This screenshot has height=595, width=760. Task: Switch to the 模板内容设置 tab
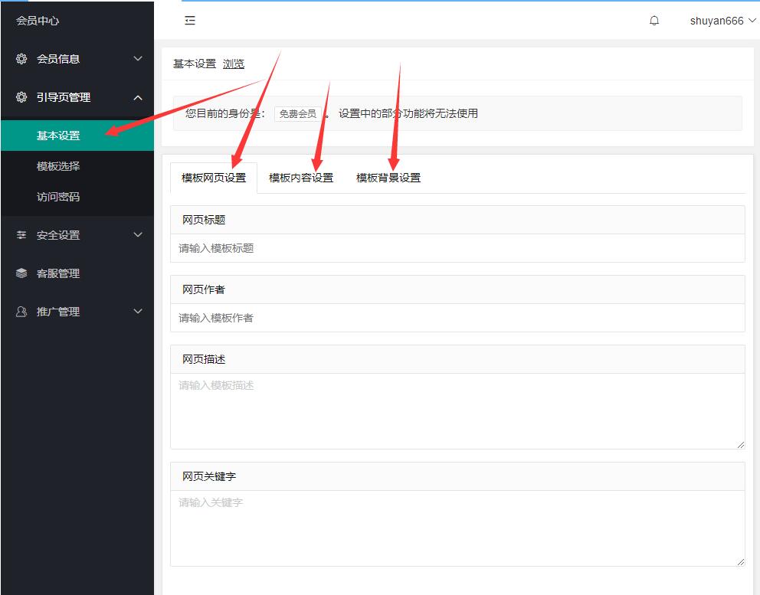[301, 178]
